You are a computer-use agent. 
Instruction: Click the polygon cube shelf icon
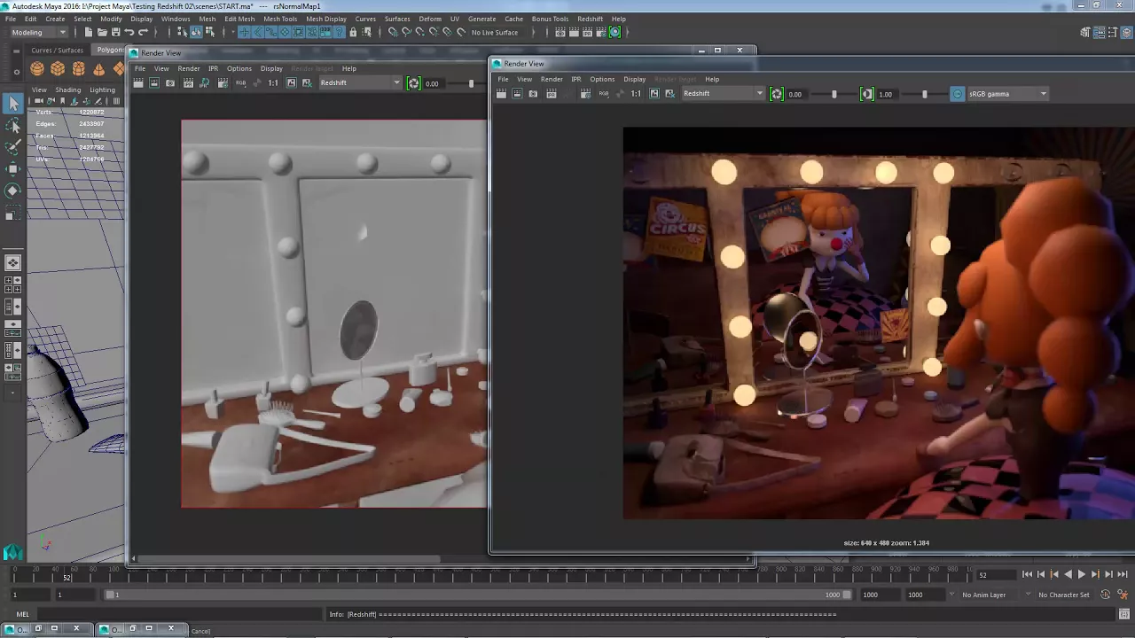click(58, 69)
